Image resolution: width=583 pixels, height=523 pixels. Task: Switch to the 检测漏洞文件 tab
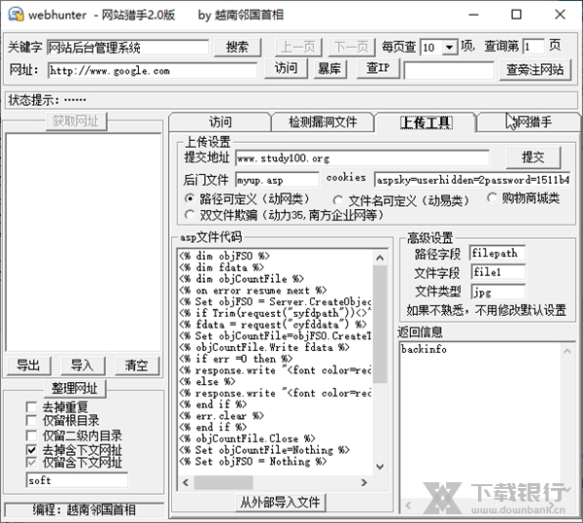coord(323,122)
